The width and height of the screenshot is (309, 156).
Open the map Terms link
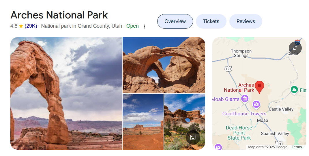point(297,147)
